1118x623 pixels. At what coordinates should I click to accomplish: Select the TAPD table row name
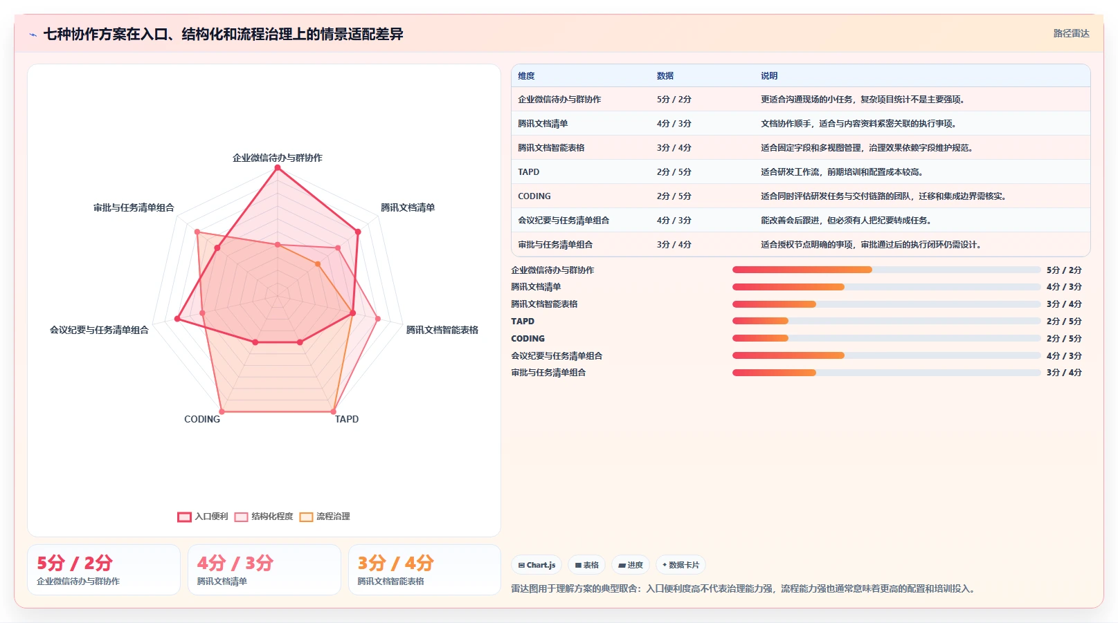pyautogui.click(x=528, y=172)
